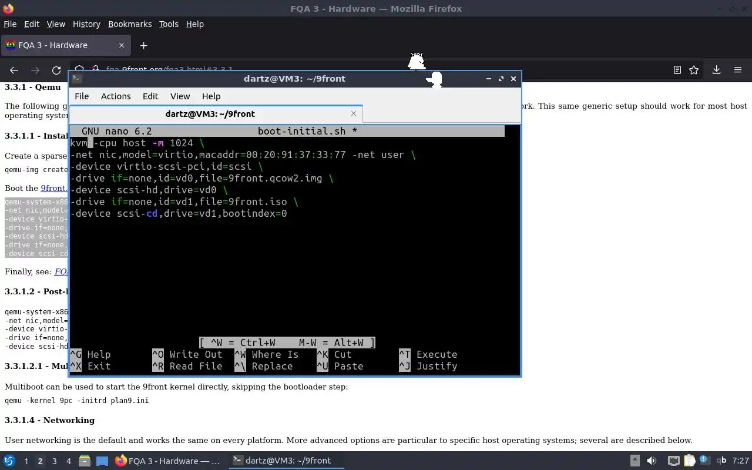Open the LXQt start menu icon
The width and height of the screenshot is (752, 470).
9,461
